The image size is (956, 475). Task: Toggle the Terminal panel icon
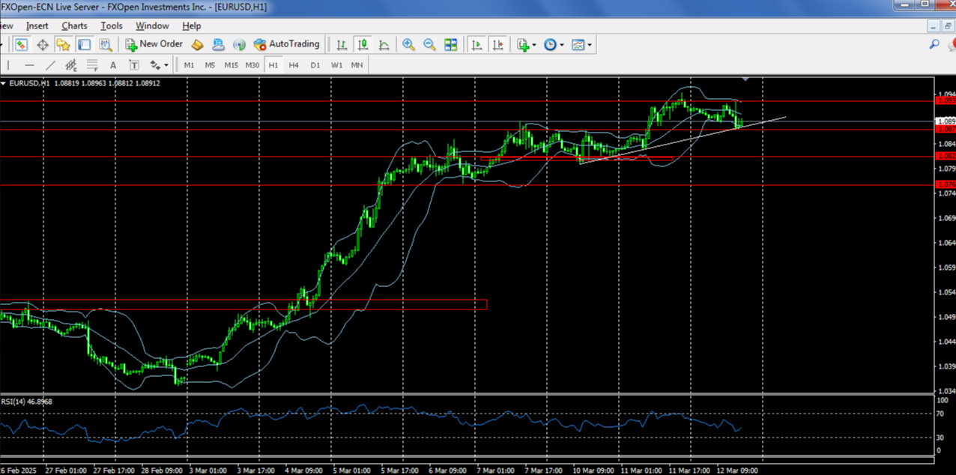(84, 44)
